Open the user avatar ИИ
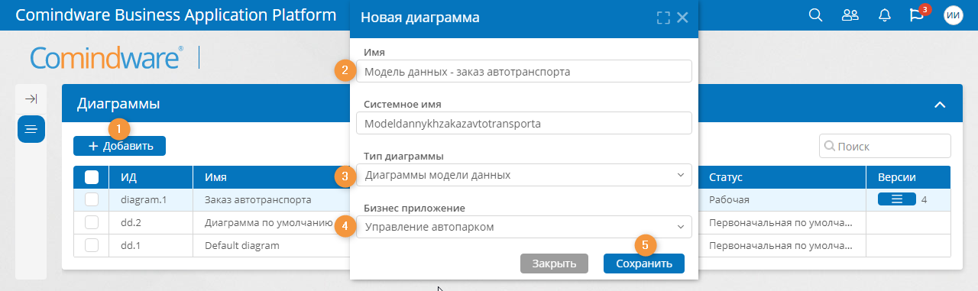The height and width of the screenshot is (291, 978). [x=954, y=15]
